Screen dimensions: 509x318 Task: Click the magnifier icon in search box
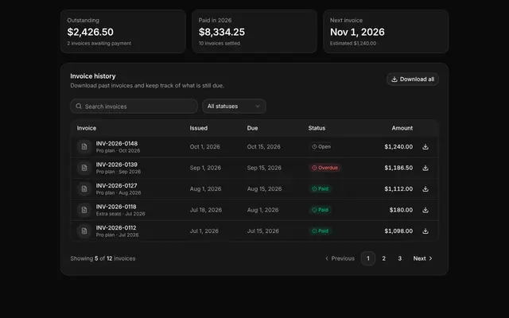point(79,106)
